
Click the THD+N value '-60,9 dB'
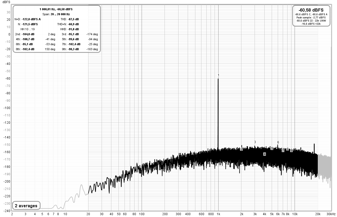click(73, 24)
